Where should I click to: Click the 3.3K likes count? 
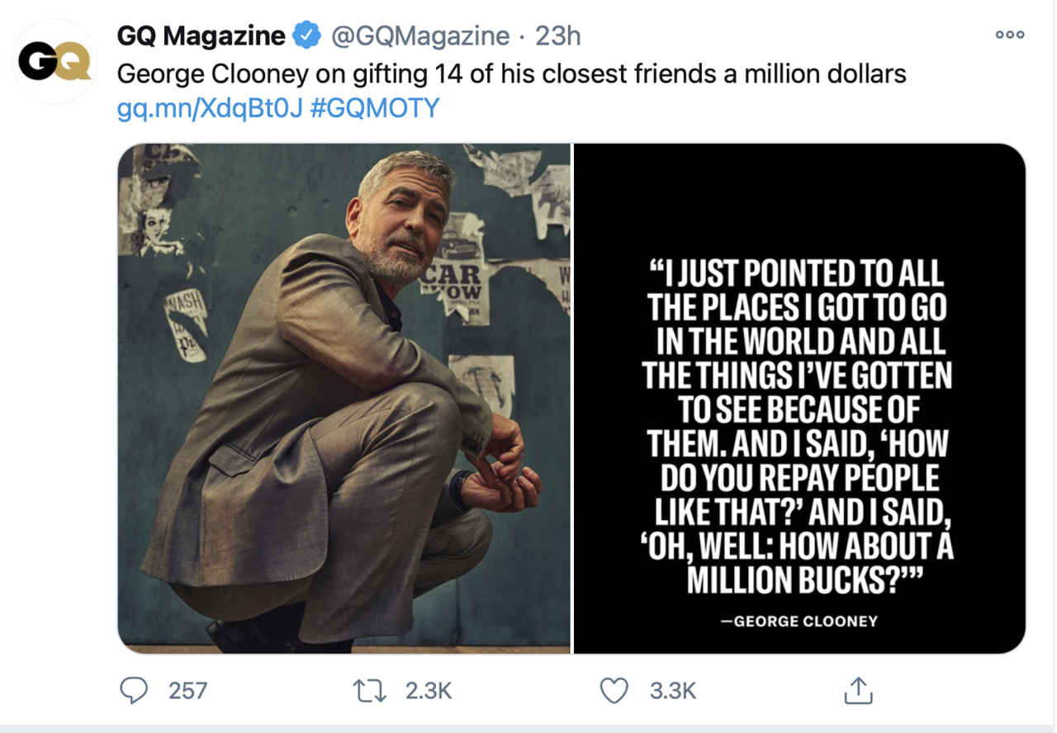(x=673, y=690)
